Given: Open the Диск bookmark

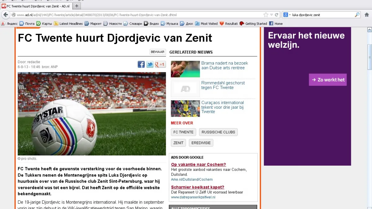Looking at the screenshot, I should 187,24.
